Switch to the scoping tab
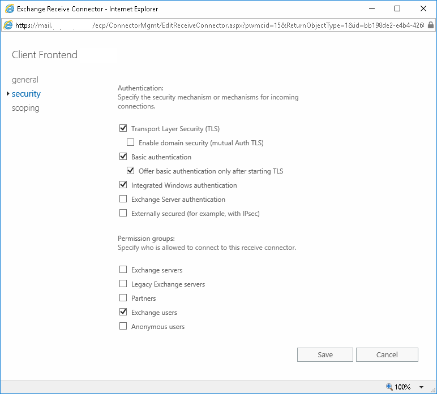This screenshot has height=394, width=437. pyautogui.click(x=25, y=108)
